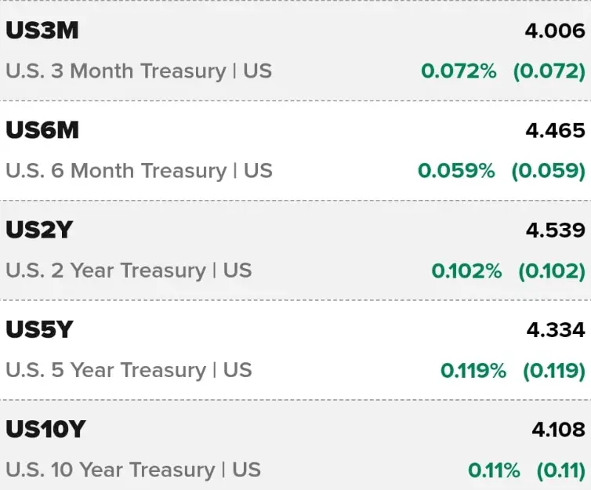This screenshot has width=591, height=490.
Task: Select the 0.119% change for US5Y
Action: click(x=473, y=371)
